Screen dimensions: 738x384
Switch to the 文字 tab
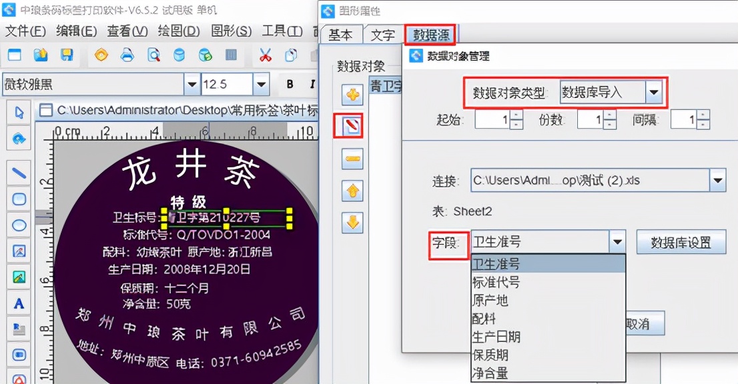click(382, 35)
